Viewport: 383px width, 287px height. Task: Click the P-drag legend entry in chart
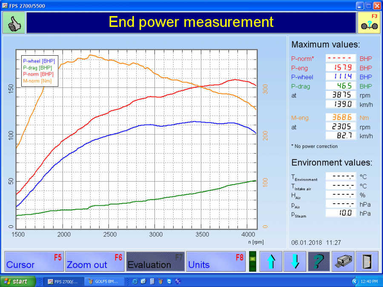point(37,68)
